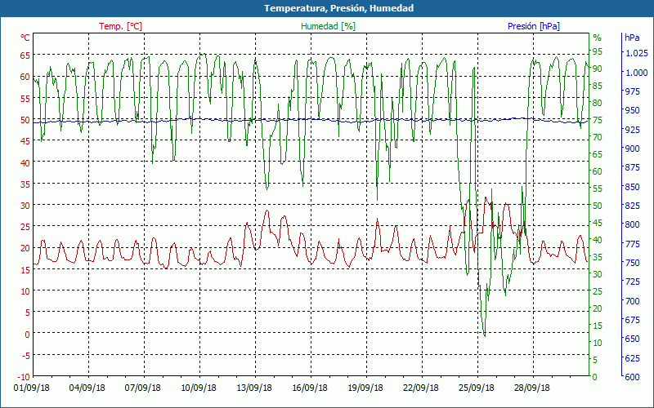
Task: Click red temperature axis value -5
Action: coord(25,355)
